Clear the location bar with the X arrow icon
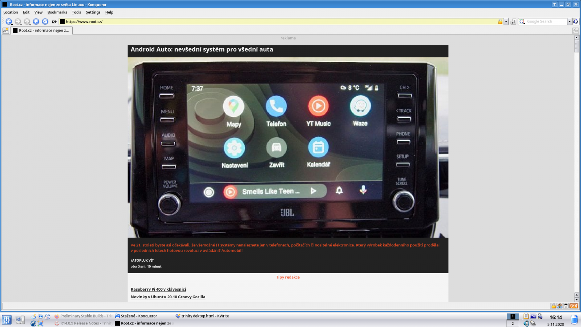The width and height of the screenshot is (581, 327). (54, 21)
